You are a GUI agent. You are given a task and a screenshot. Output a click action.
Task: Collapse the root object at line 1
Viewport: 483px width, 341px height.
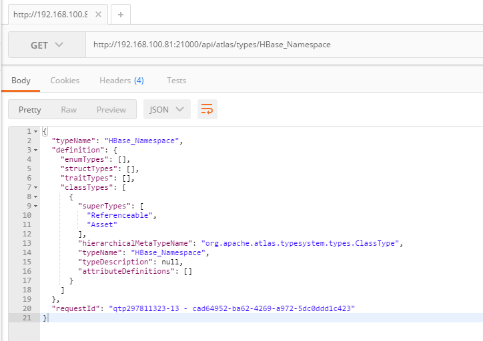point(36,132)
